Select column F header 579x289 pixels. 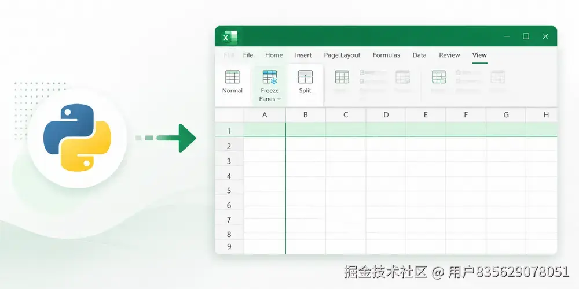pos(466,115)
